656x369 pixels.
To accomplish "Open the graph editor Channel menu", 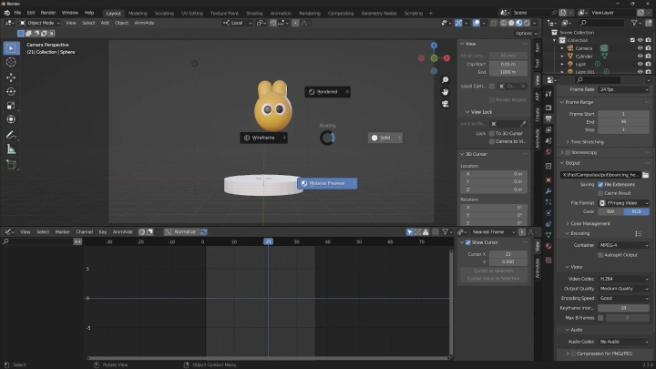I will pyautogui.click(x=84, y=231).
